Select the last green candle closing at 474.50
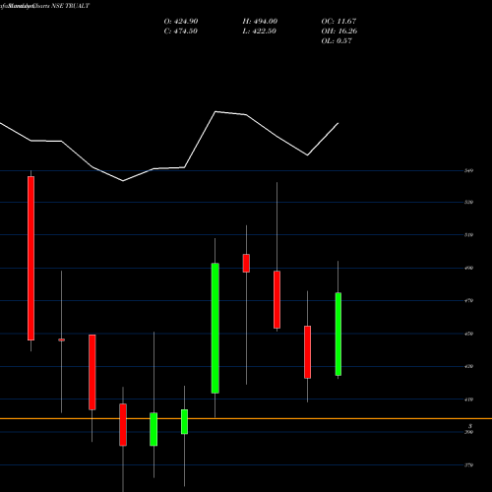492x492 pixels. 338,334
